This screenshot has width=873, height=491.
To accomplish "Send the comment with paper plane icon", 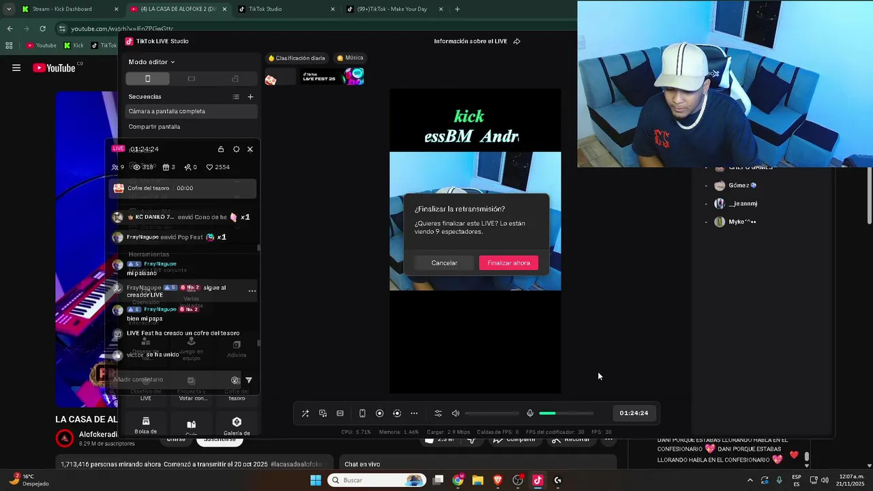I will click(249, 381).
